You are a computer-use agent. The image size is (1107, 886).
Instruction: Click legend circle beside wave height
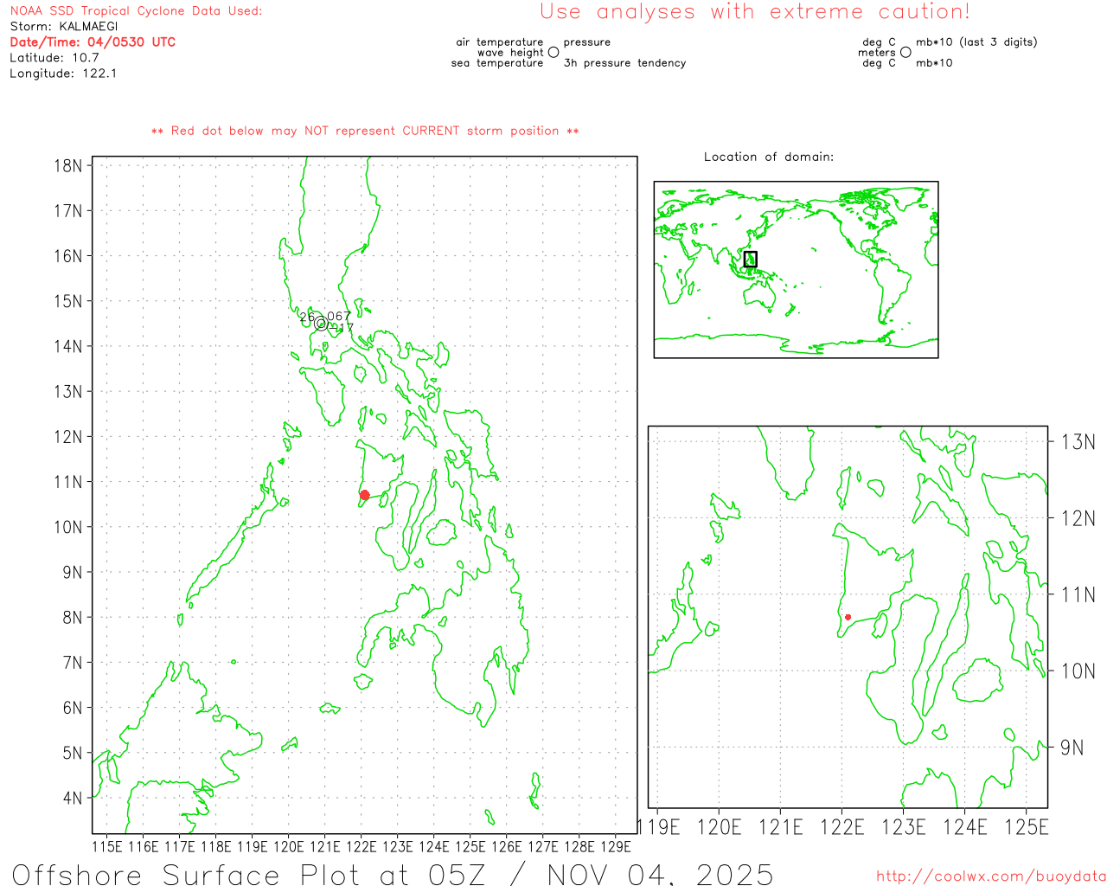click(553, 53)
